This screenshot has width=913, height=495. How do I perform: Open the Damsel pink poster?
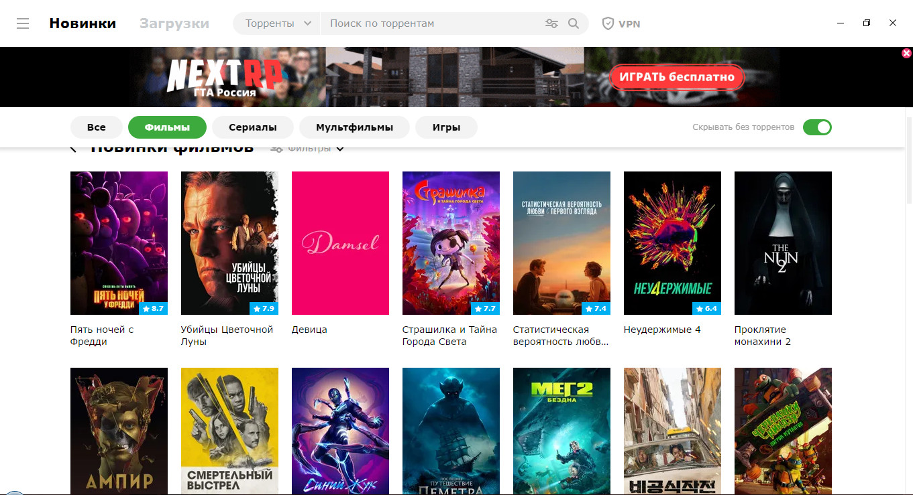[x=340, y=243]
